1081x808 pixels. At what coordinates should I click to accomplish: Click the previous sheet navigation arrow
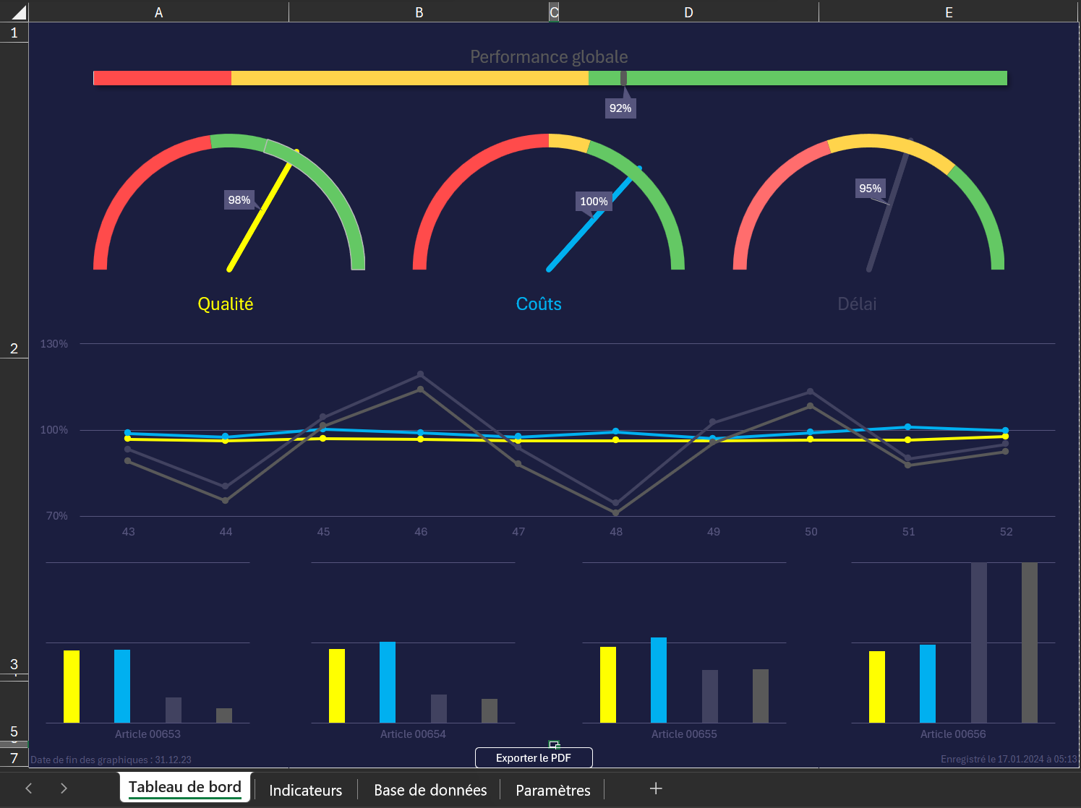click(27, 788)
